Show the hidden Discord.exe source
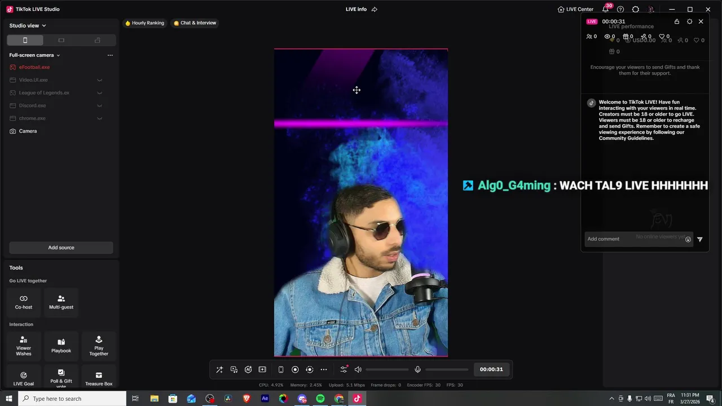 click(100, 105)
